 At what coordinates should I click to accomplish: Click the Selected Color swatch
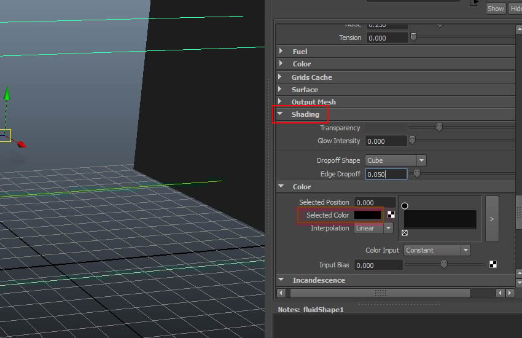point(367,215)
